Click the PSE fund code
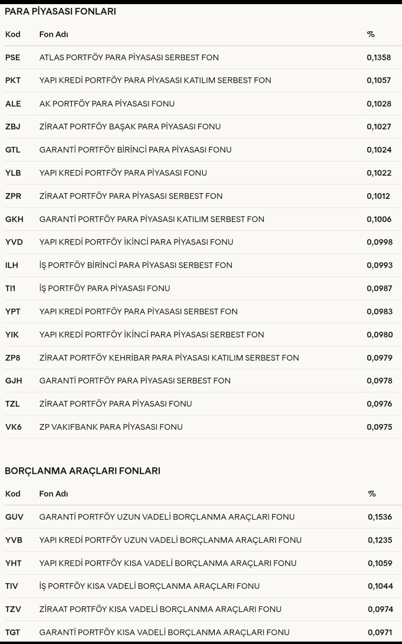 13,57
